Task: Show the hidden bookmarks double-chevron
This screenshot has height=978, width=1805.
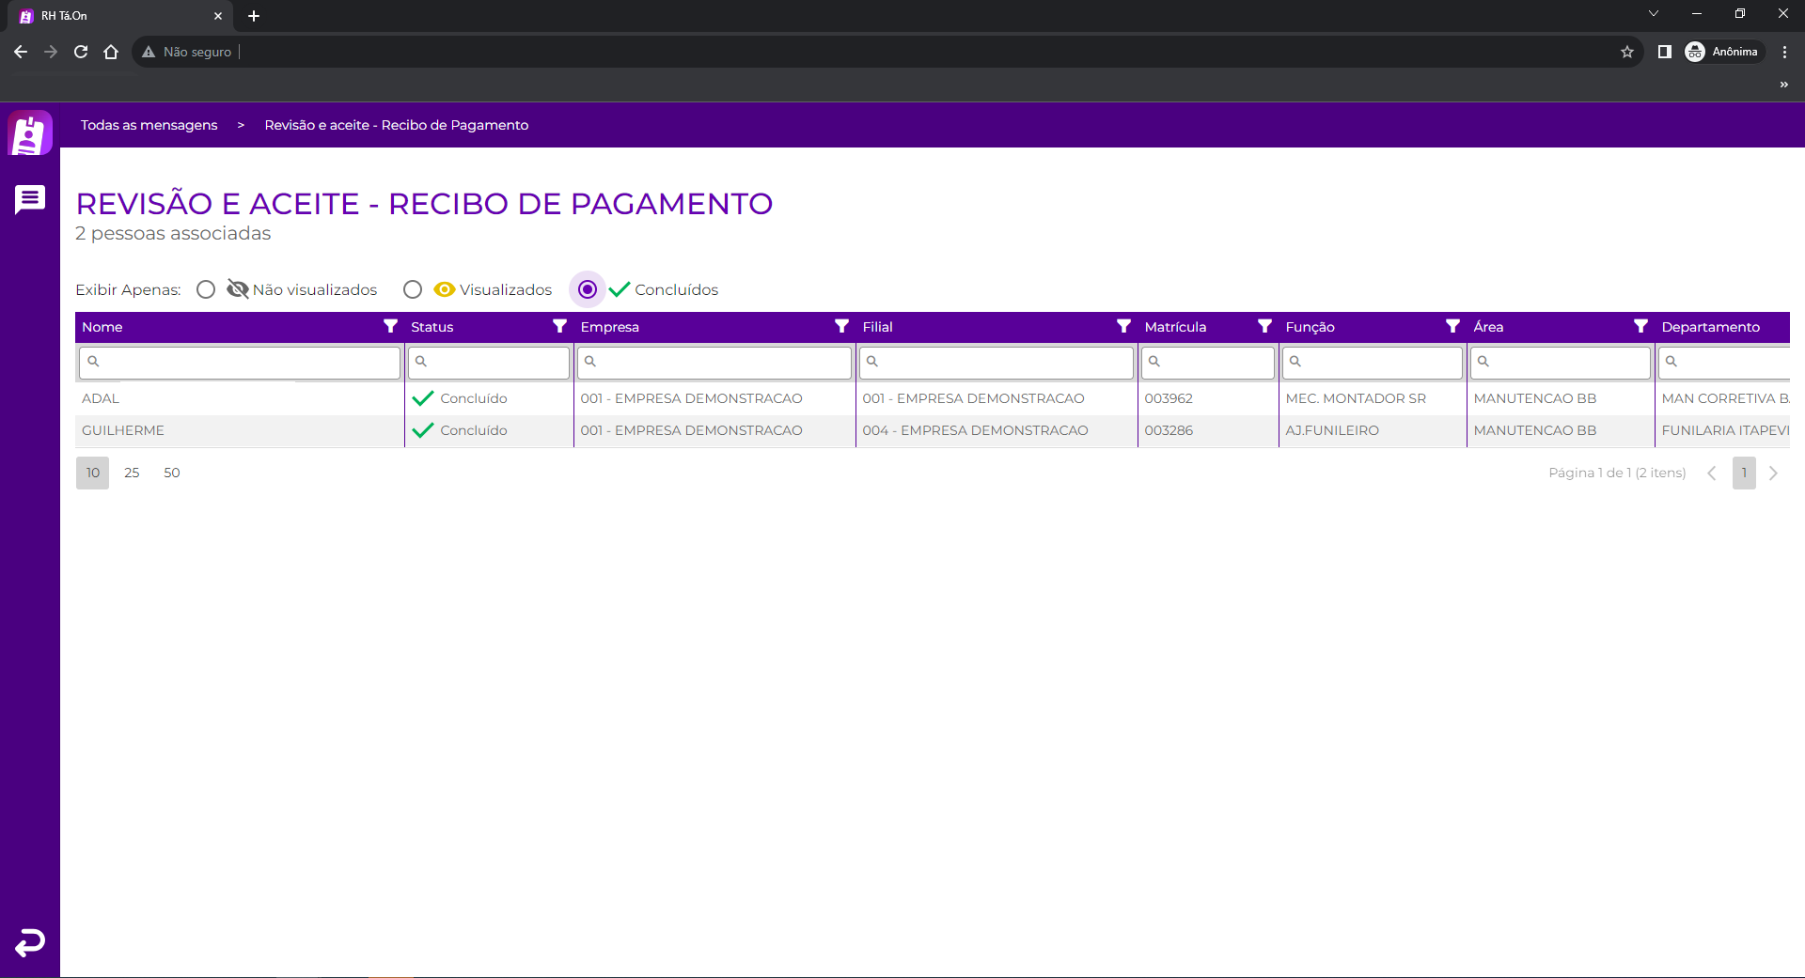Action: tap(1783, 85)
